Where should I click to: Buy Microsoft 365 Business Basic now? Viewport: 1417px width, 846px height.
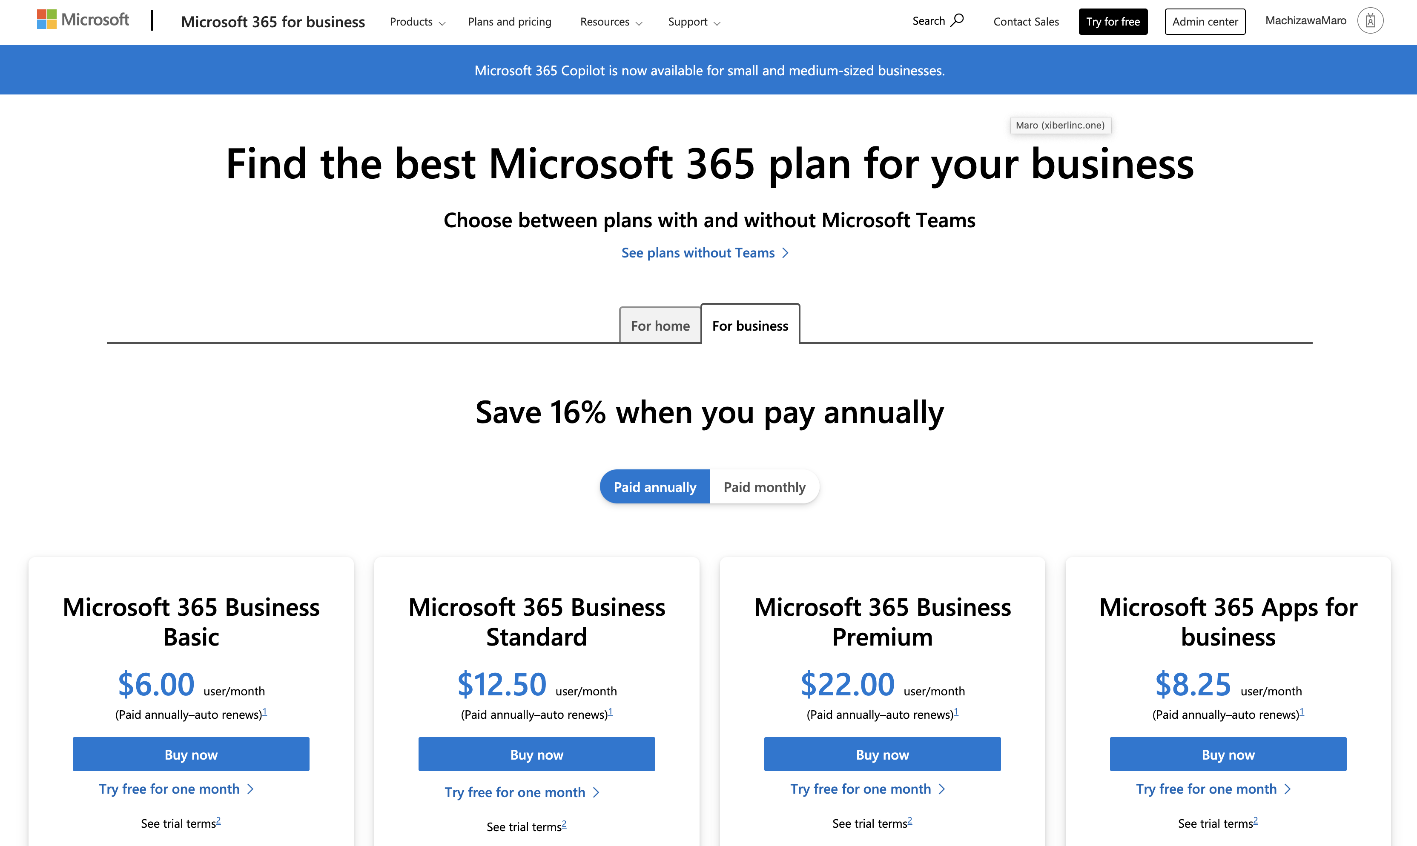click(190, 754)
